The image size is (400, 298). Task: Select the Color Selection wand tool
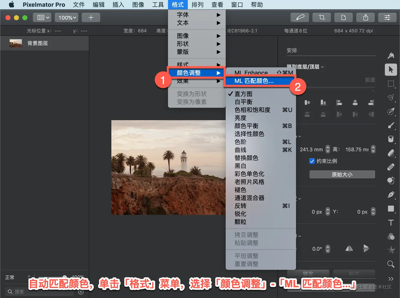(x=391, y=111)
